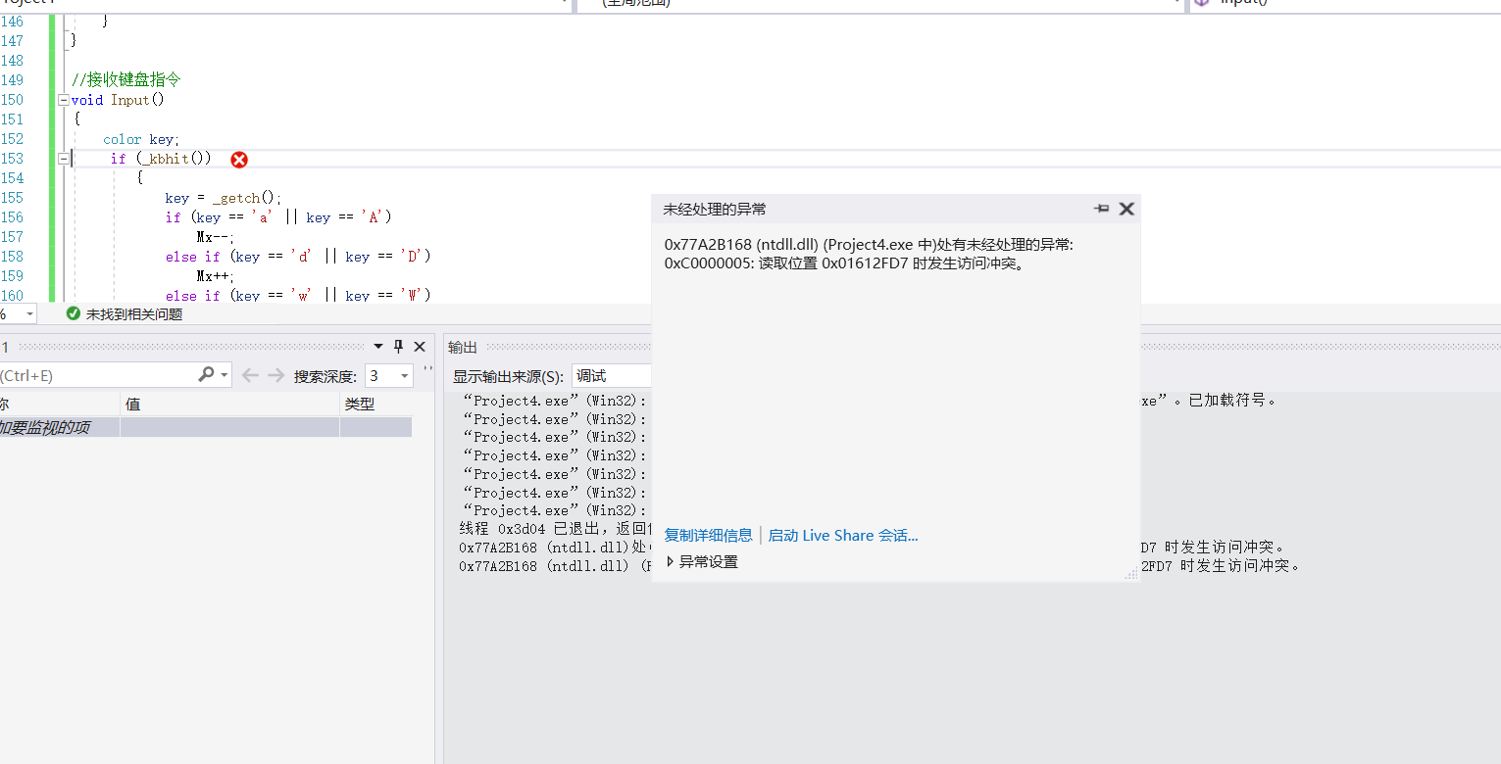
Task: Click the 未经处理的异常 popup title
Action: 715,209
